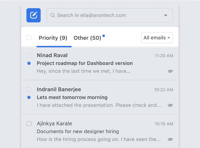Image resolution: width=200 pixels, height=148 pixels.
Task: Click the blue compose new email button
Action: pyautogui.click(x=34, y=15)
